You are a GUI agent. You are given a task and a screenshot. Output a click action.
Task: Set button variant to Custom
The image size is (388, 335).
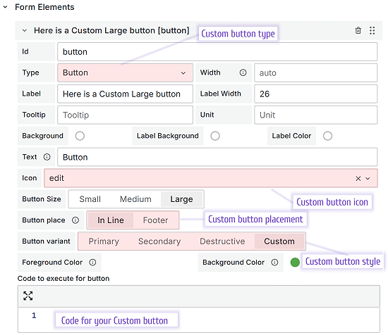[279, 241]
